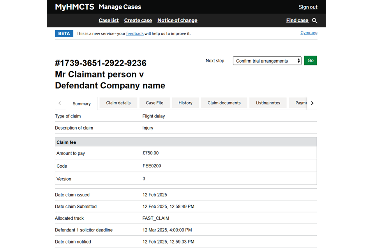374x249 pixels.
Task: Open the Next step dropdown
Action: (267, 61)
